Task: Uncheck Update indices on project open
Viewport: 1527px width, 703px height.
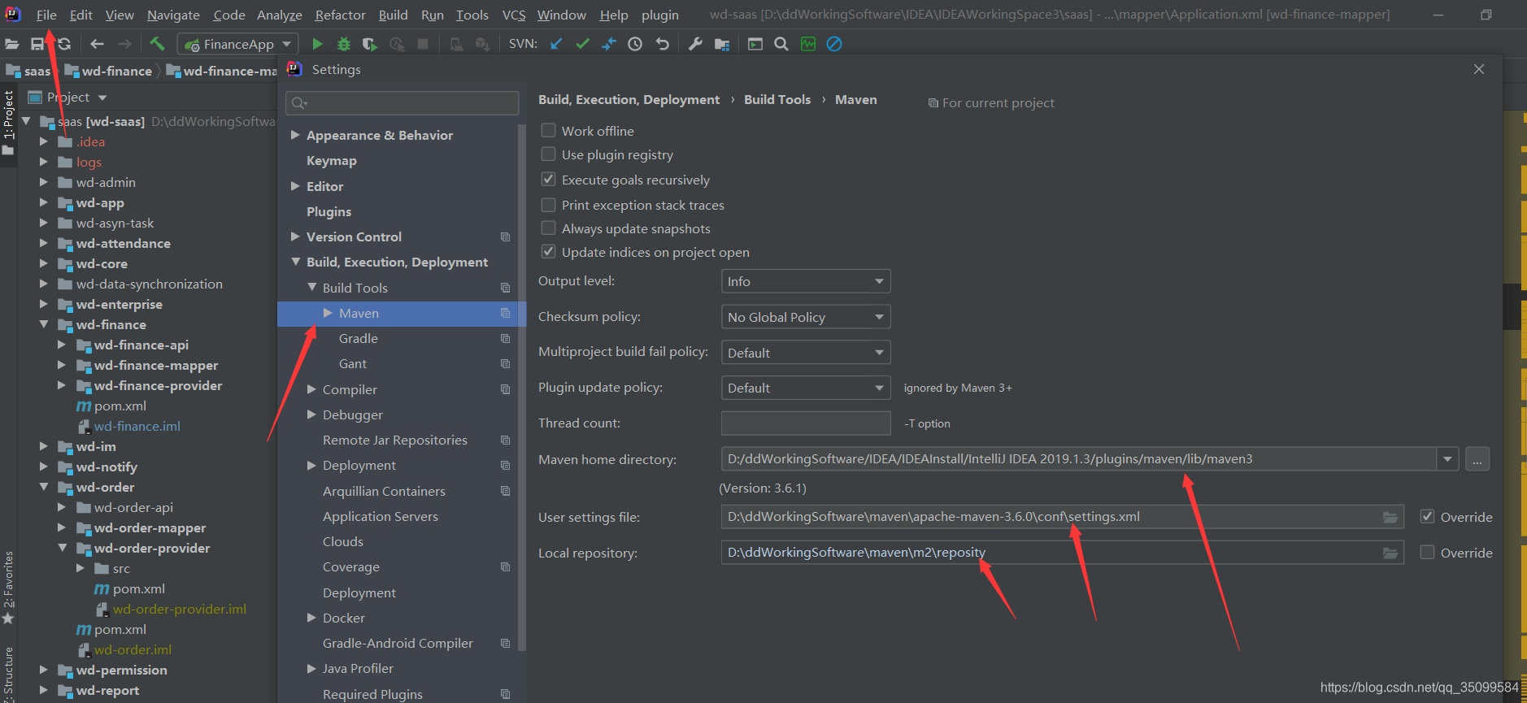Action: [x=549, y=252]
